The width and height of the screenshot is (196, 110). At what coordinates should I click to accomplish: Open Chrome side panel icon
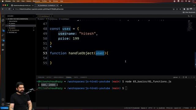pos(187,9)
